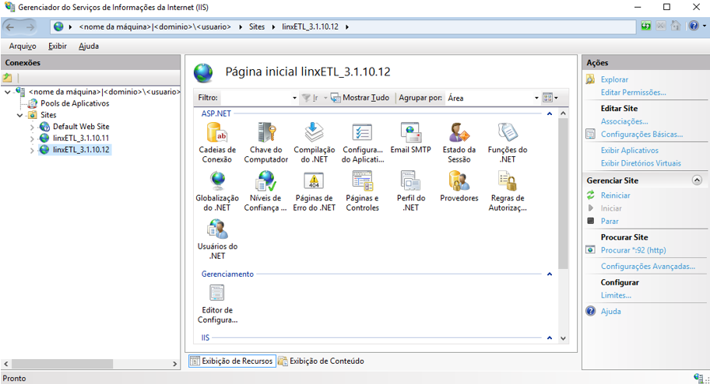Image resolution: width=710 pixels, height=384 pixels.
Task: Open Configurações Básicas link
Action: coord(641,134)
